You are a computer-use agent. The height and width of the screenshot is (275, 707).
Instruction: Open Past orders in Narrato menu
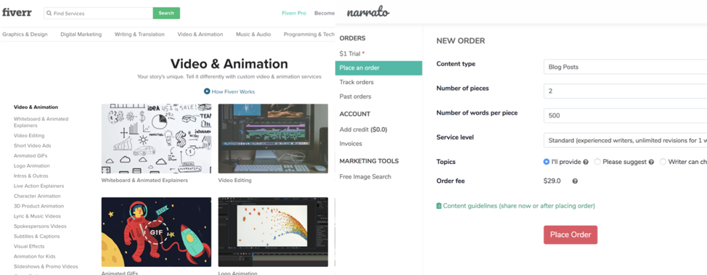click(x=355, y=97)
